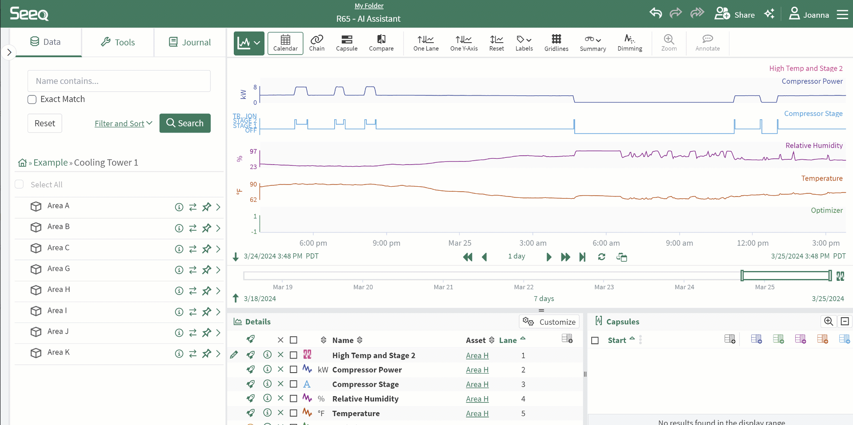Expand the Filter and Sort options

123,123
